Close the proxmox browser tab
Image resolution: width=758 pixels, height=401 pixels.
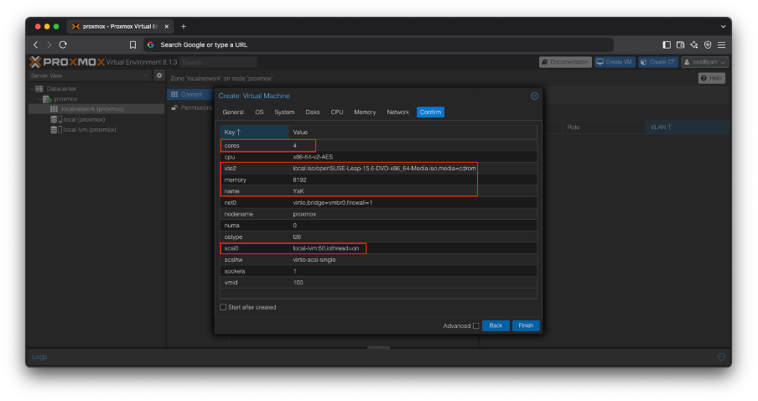(x=166, y=27)
